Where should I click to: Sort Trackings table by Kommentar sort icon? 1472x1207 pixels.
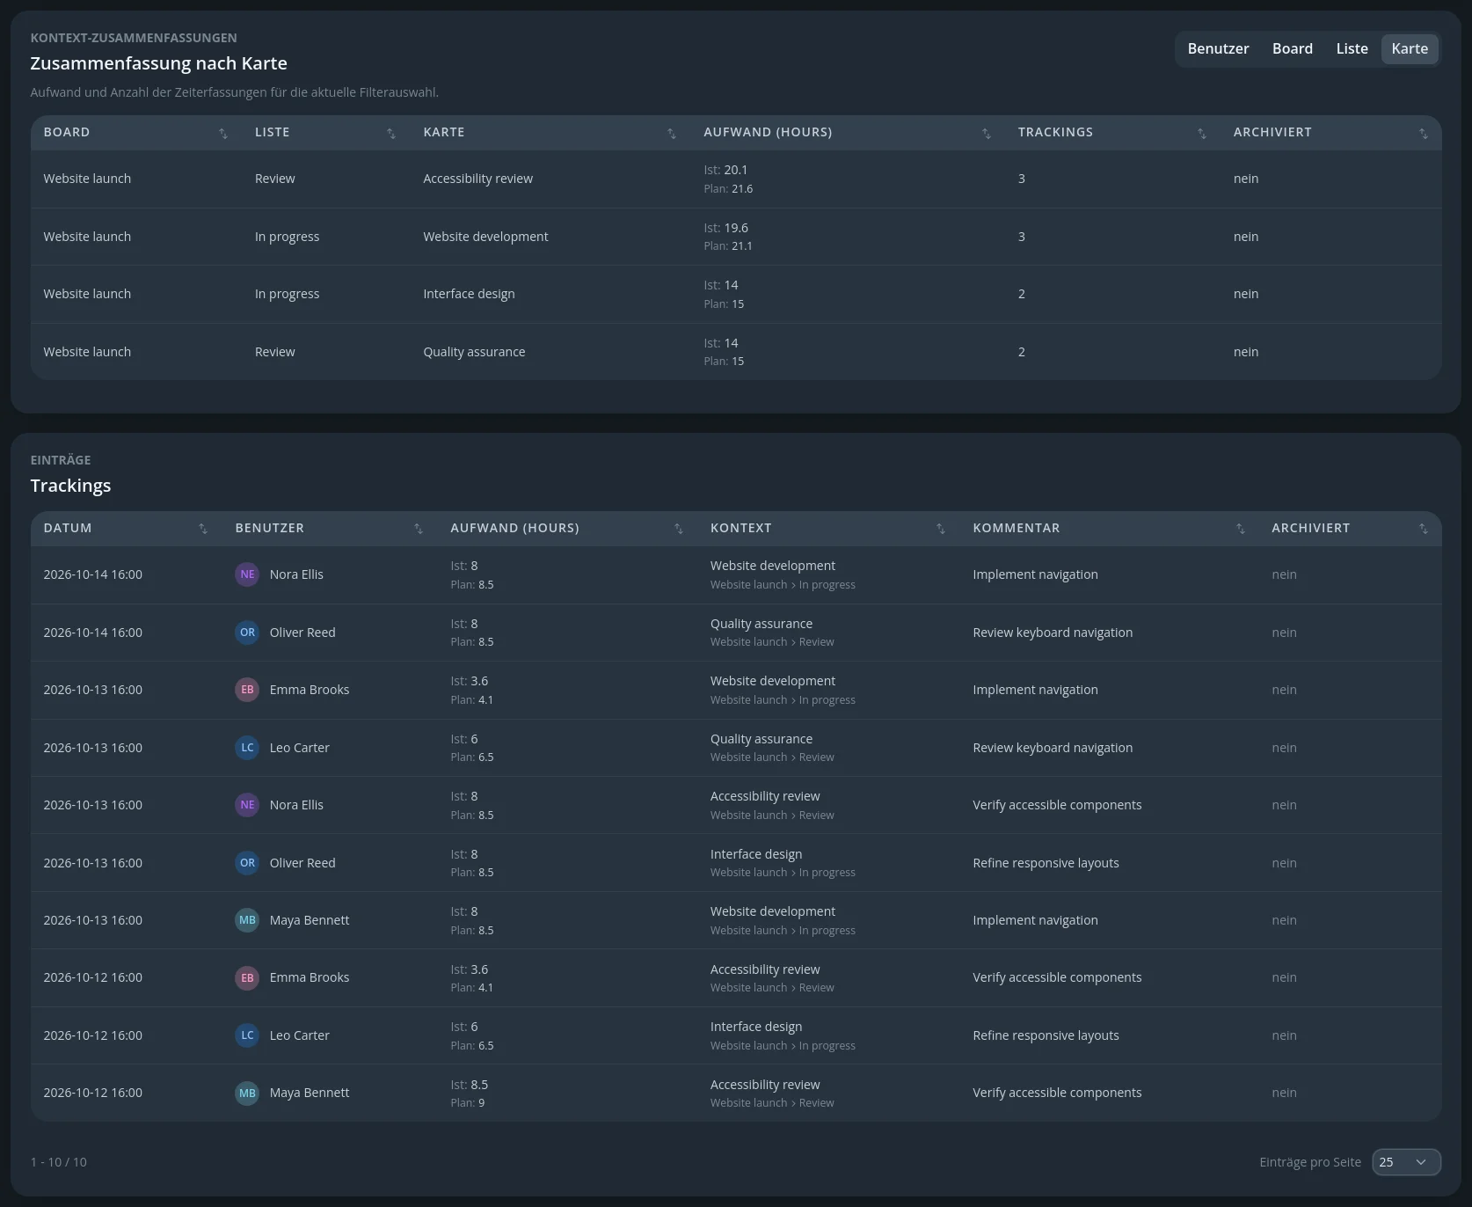[x=1241, y=529]
